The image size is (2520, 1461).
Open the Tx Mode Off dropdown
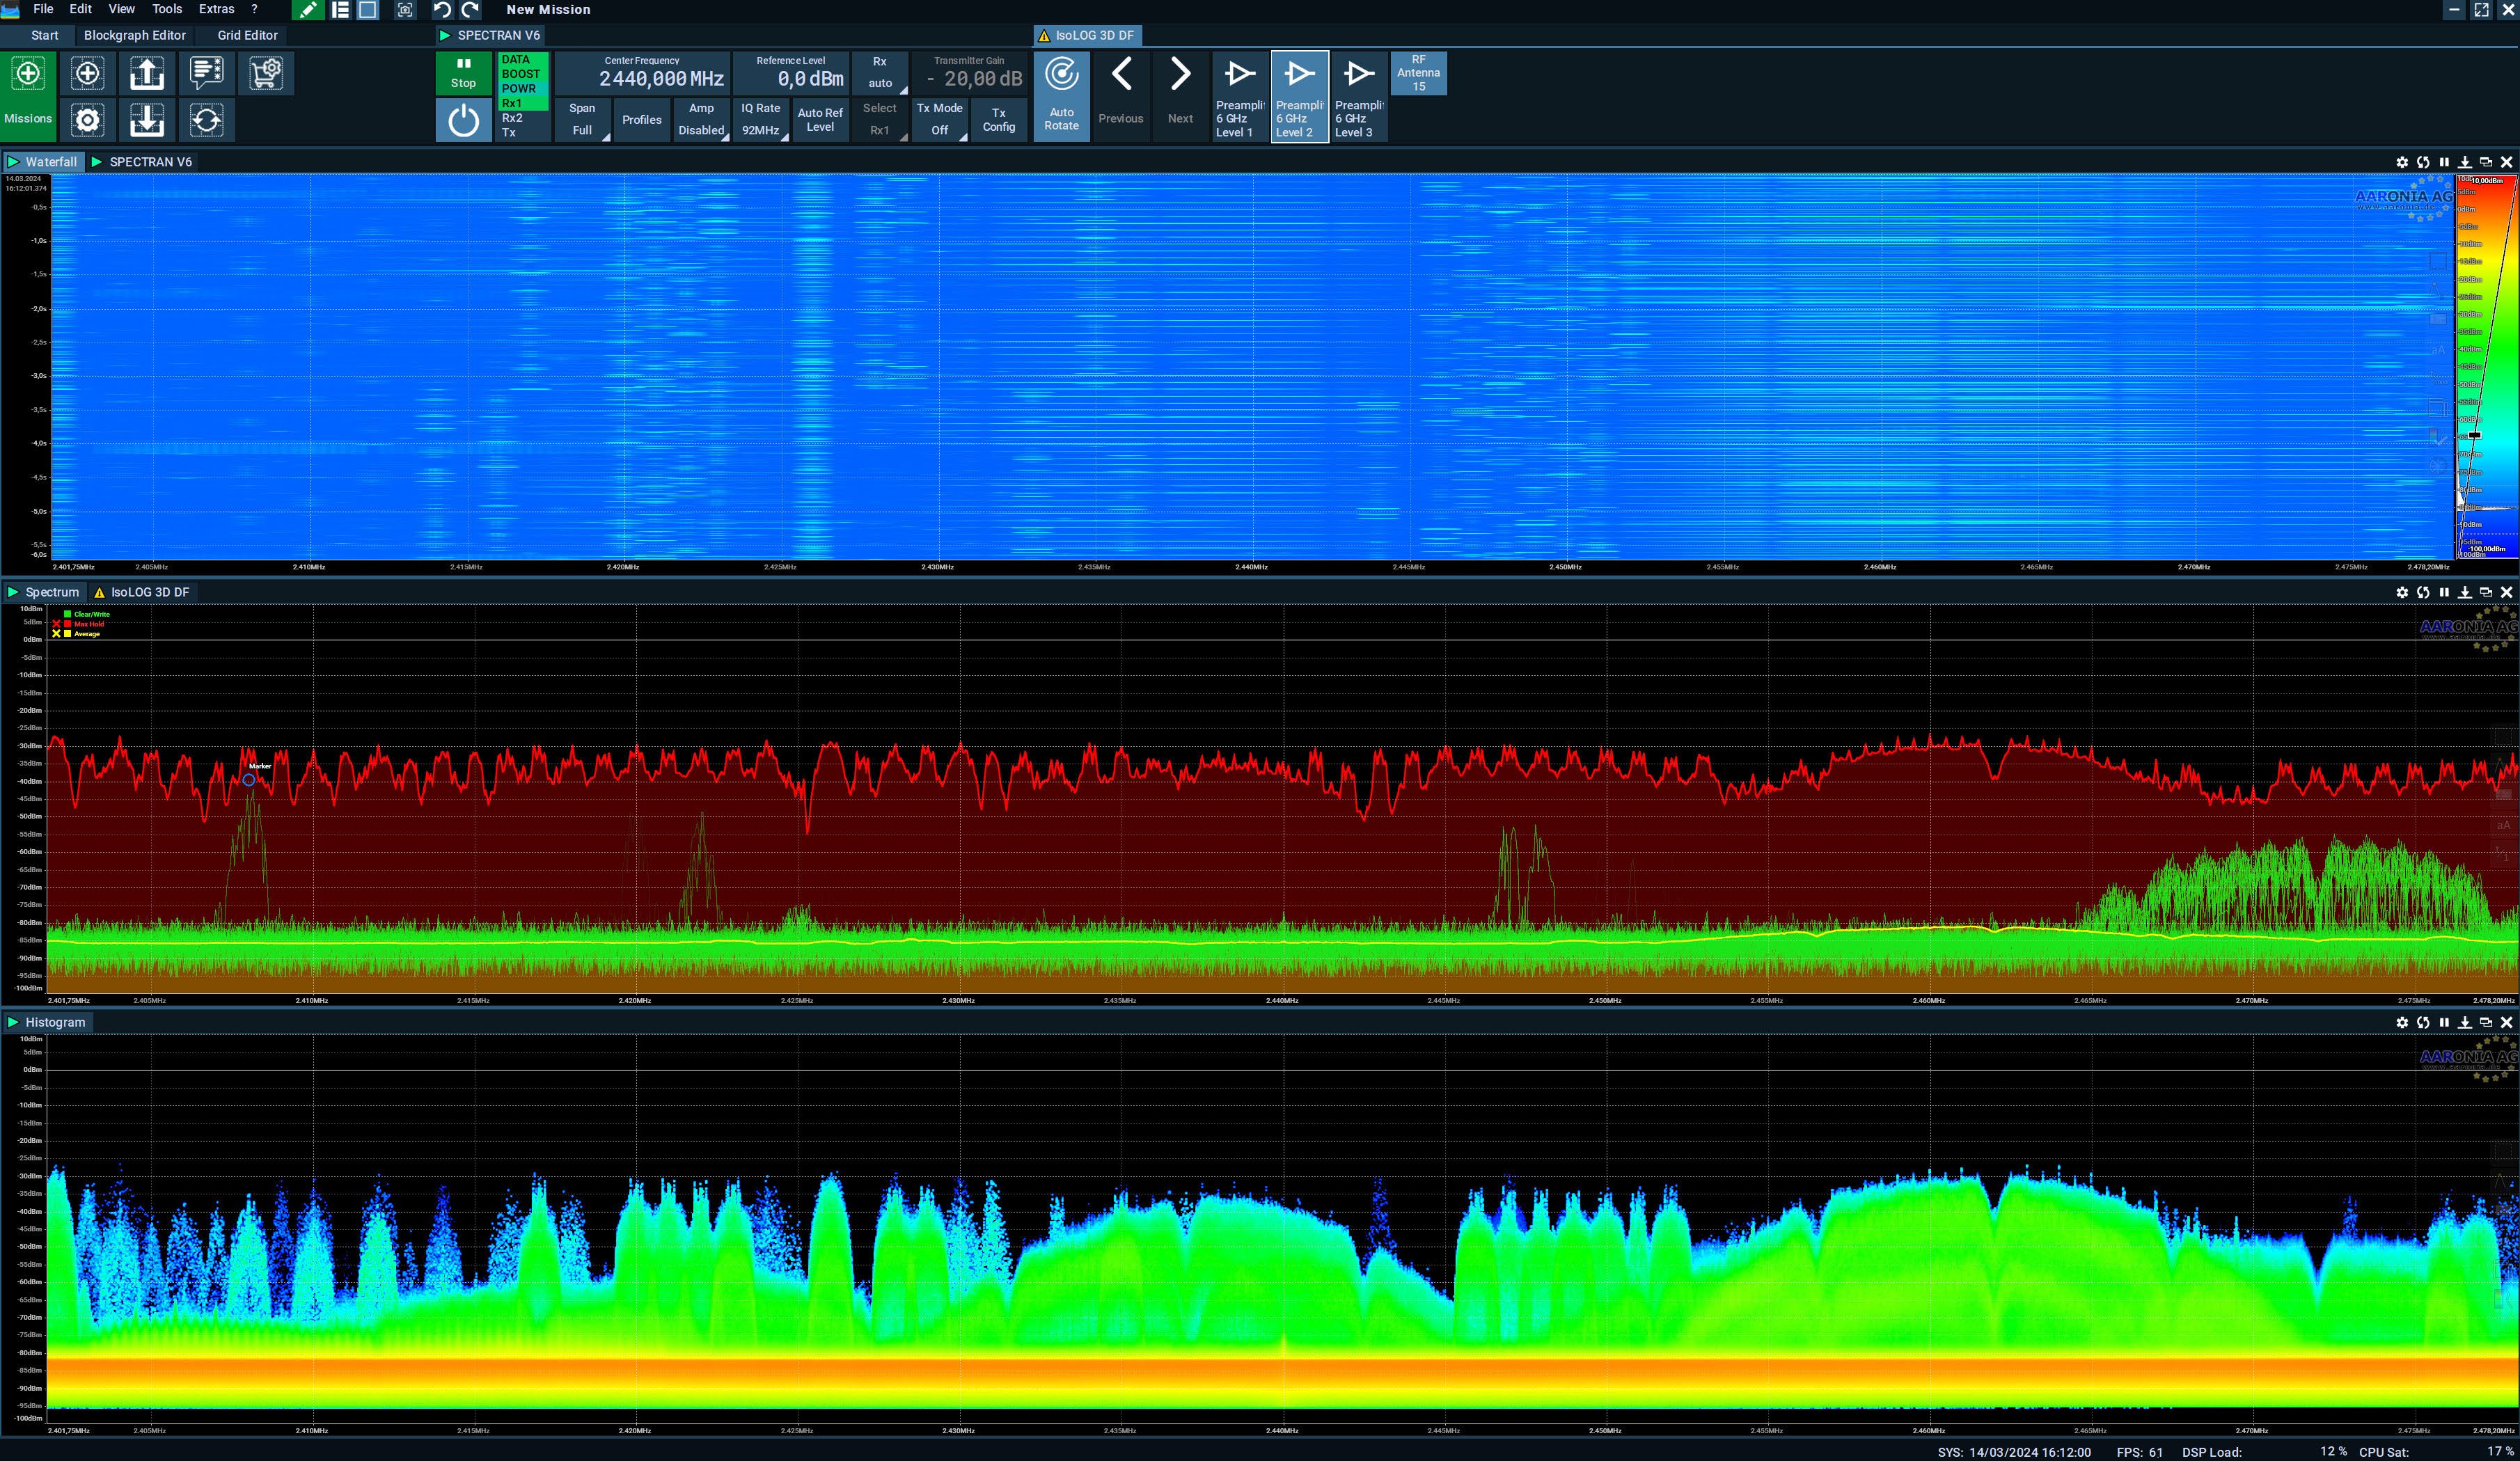pos(940,120)
